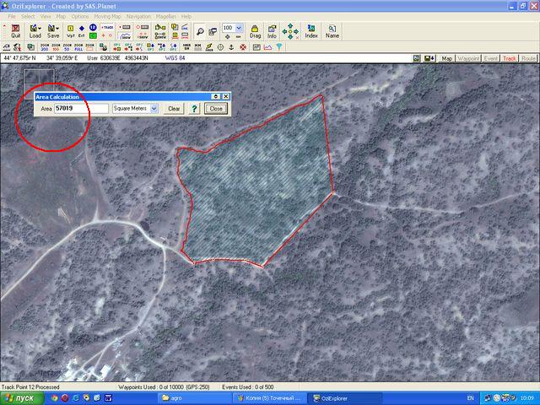540x405 pixels.
Task: Open the zoom percentage dropdown
Action: coord(239,28)
